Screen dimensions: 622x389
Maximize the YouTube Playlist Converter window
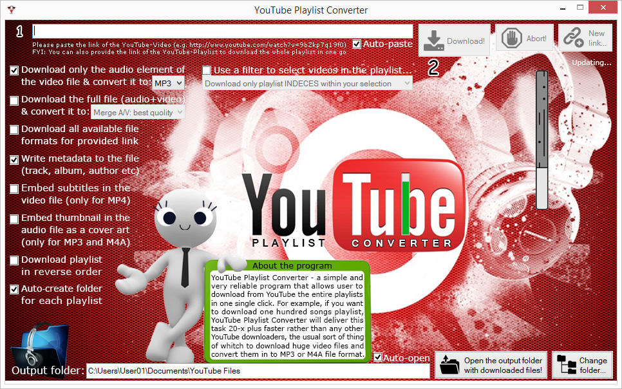pyautogui.click(x=580, y=8)
